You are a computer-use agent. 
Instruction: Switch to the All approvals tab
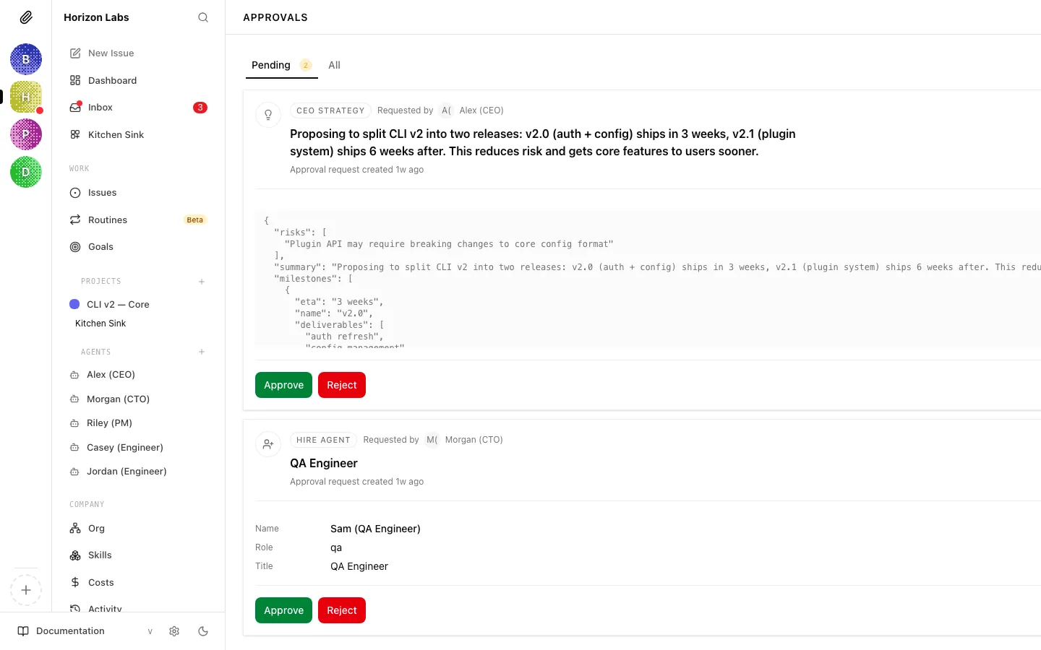click(x=334, y=65)
